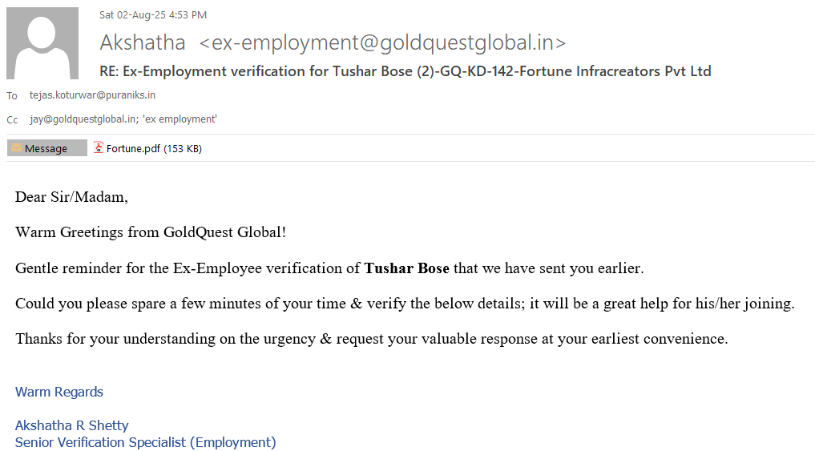Click recipient tejas.koturwar@puraniks.in
Viewport: 815px width, 451px height.
[92, 95]
